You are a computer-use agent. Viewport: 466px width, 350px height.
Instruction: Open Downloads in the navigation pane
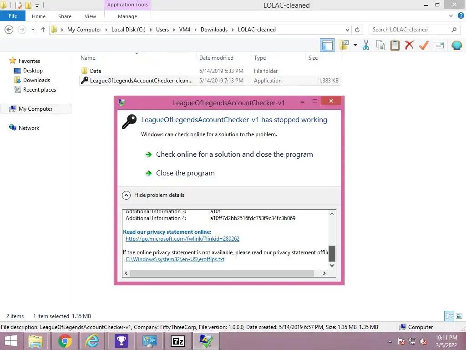(36, 80)
